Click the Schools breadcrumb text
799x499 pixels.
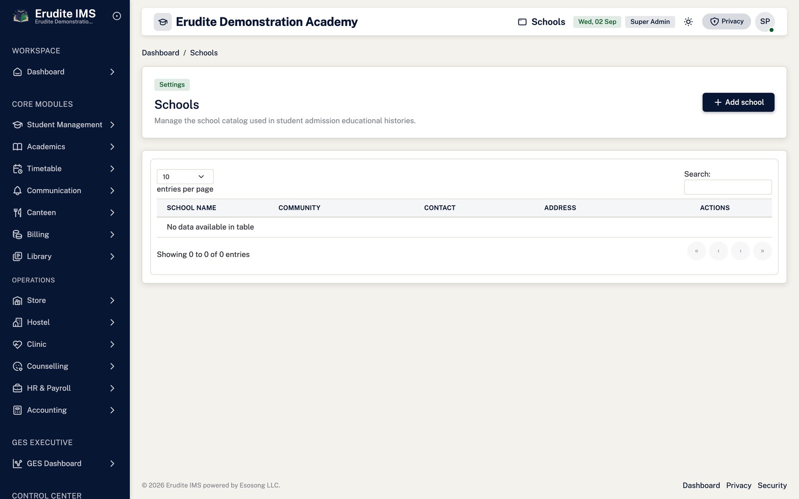pos(204,53)
